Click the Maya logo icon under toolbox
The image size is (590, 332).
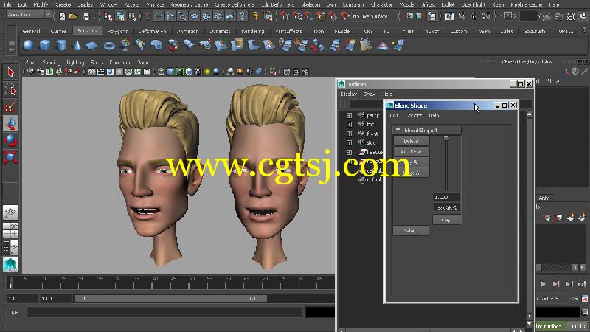coord(10,265)
